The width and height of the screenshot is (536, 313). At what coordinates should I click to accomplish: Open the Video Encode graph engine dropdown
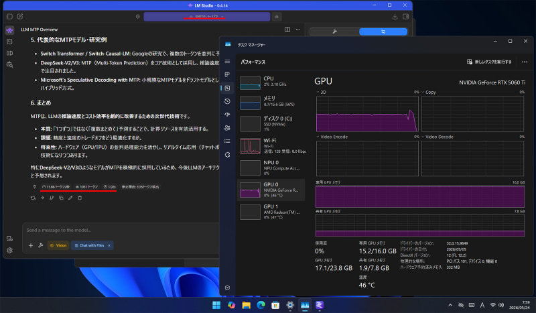pyautogui.click(x=332, y=137)
